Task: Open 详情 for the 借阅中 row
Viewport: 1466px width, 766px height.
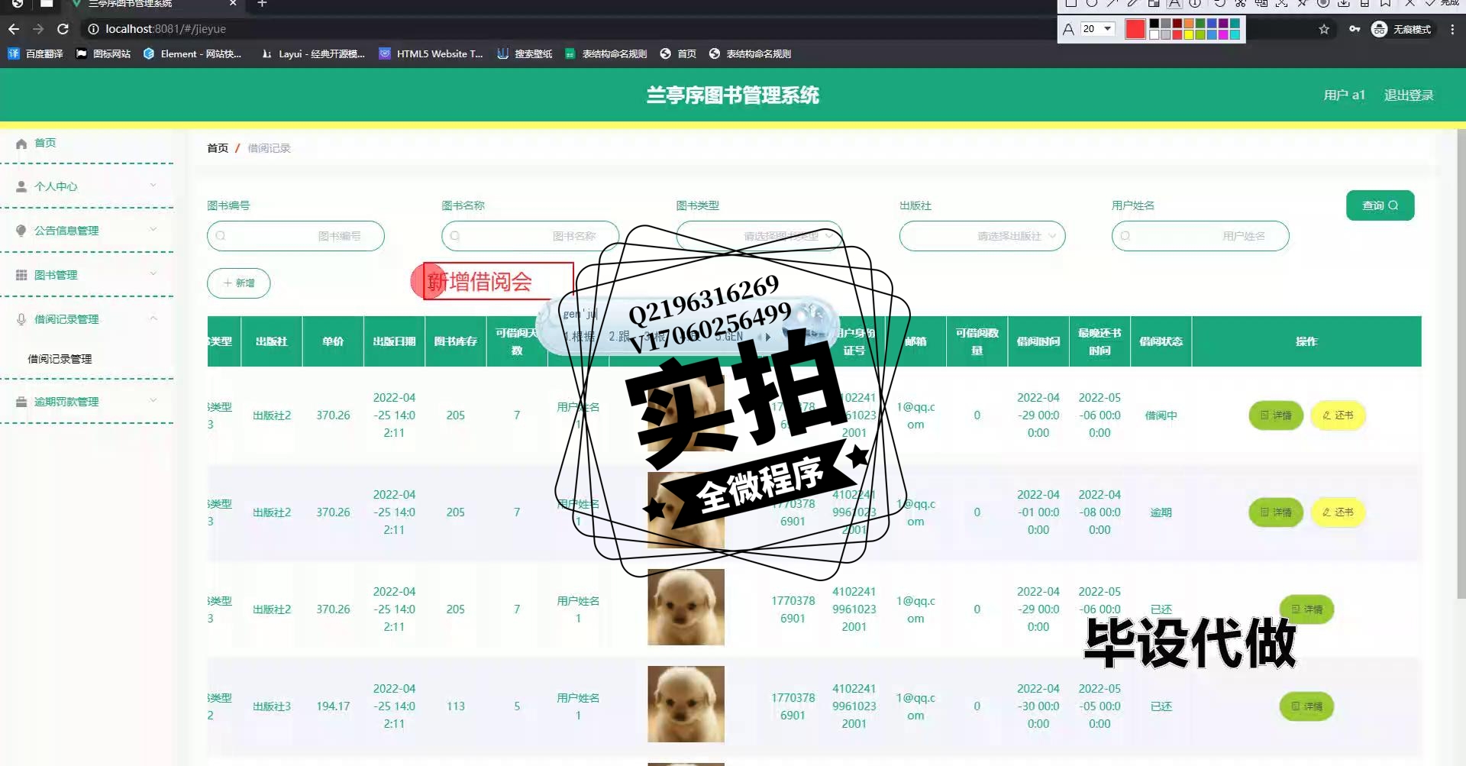Action: click(x=1276, y=415)
